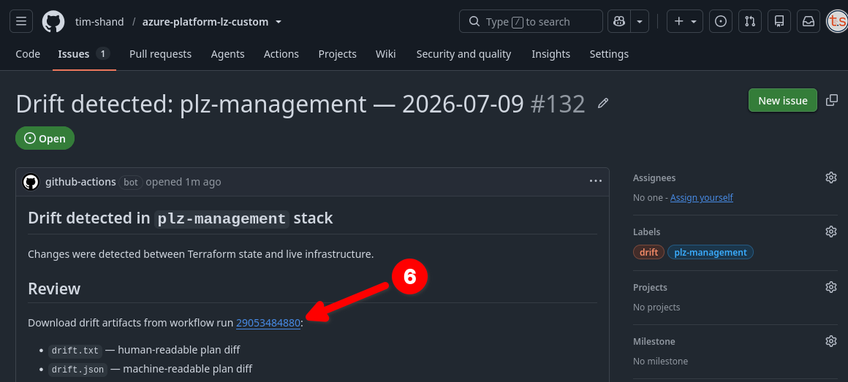Image resolution: width=848 pixels, height=382 pixels.
Task: Switch to the Issues tab
Action: 84,54
